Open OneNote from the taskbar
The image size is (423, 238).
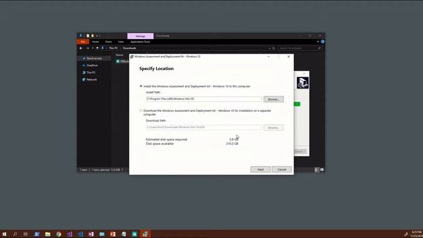point(91,234)
